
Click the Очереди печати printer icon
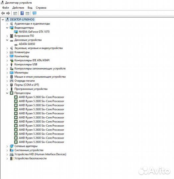click(12, 81)
